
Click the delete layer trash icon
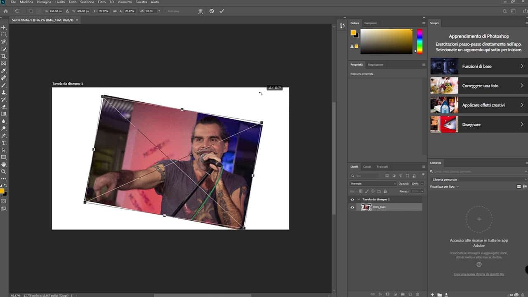coord(417,294)
